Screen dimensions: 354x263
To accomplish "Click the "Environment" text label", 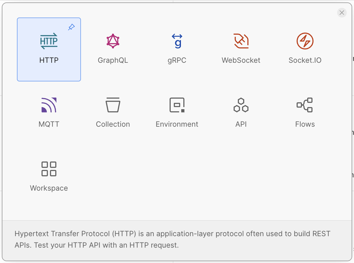I will pos(177,124).
